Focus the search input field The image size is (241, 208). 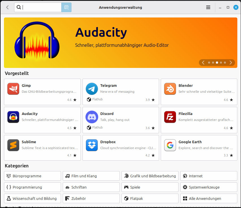pos(38,7)
